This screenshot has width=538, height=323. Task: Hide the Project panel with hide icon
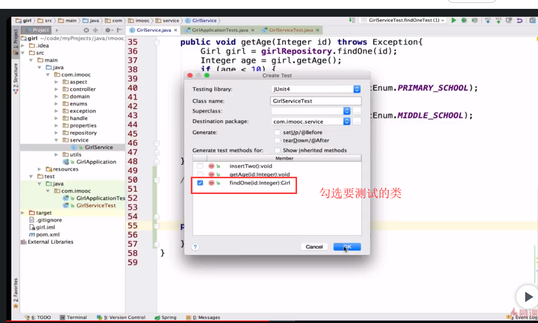pyautogui.click(x=119, y=30)
